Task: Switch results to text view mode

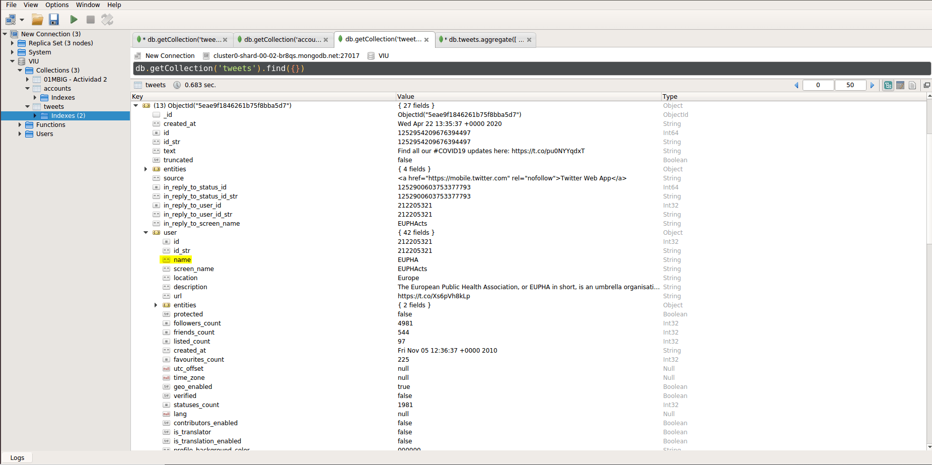Action: [912, 85]
